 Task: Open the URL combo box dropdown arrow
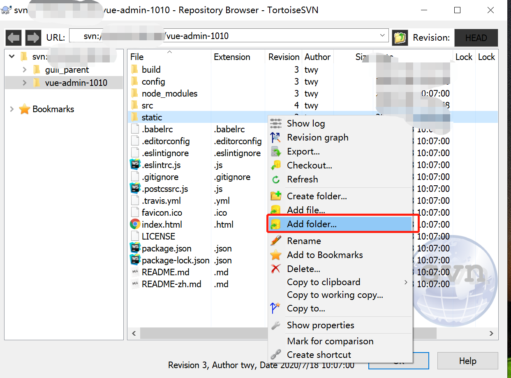[383, 36]
